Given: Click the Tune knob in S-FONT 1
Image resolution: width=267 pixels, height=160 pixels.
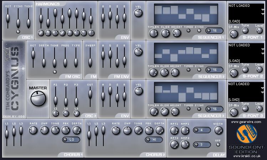Looking at the screenshot, I should coord(245,31).
